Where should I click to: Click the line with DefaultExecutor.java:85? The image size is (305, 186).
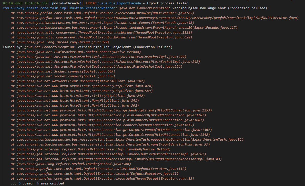coord(102,13)
